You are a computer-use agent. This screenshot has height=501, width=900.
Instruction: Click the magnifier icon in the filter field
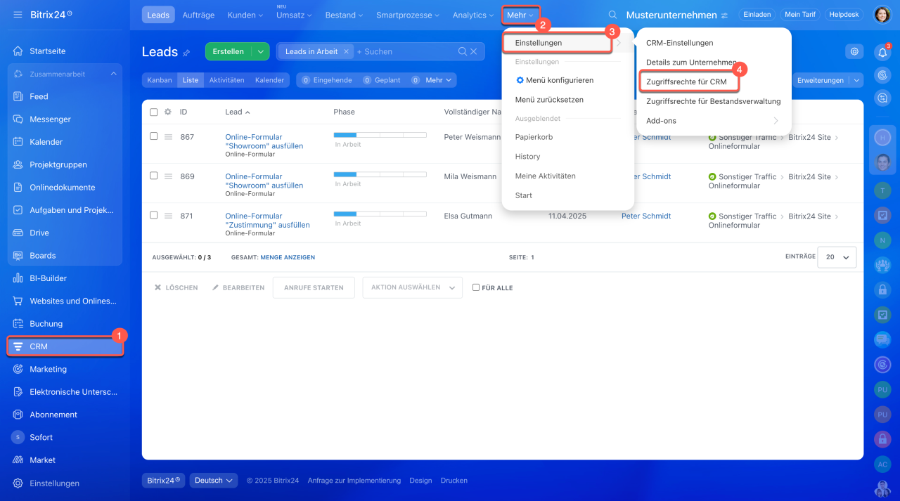coord(462,51)
